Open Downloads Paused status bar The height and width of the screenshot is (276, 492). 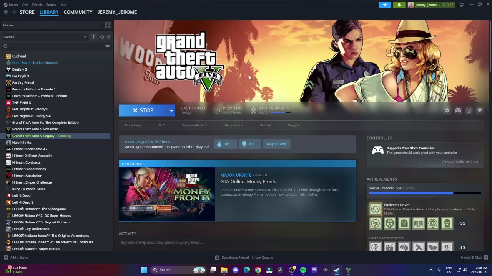[244, 258]
